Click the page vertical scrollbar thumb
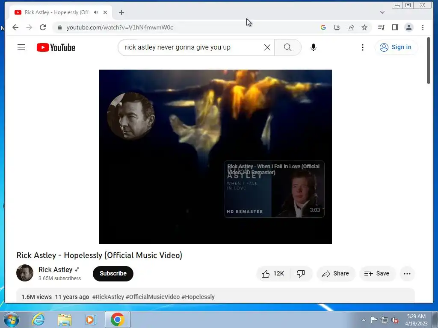The image size is (438, 328). 429,60
